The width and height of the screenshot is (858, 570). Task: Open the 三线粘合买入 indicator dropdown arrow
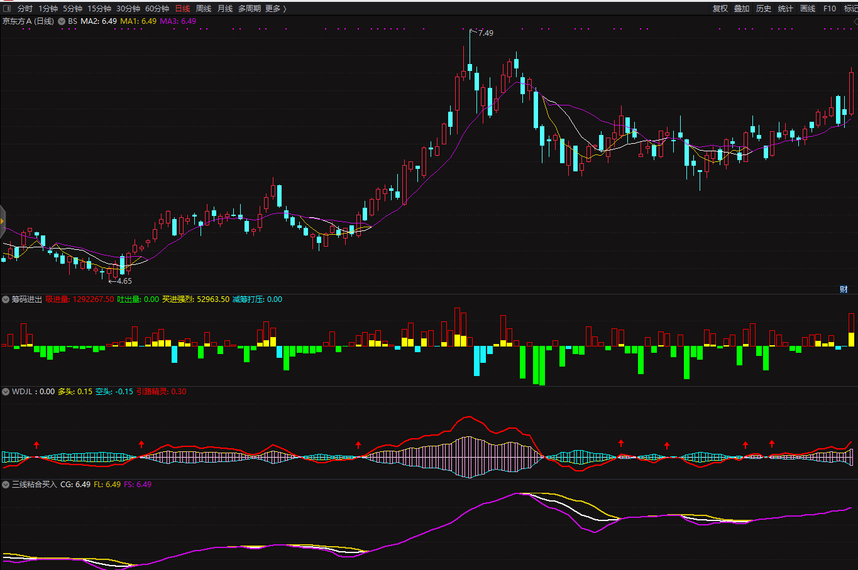coord(6,485)
